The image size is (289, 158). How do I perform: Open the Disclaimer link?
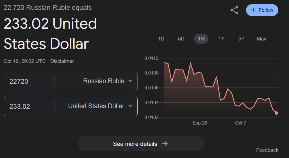[x=62, y=61]
